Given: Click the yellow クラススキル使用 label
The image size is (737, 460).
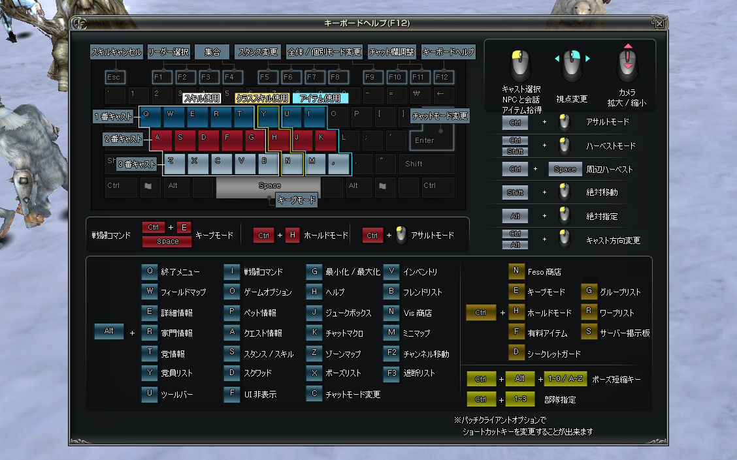Looking at the screenshot, I should tap(262, 99).
